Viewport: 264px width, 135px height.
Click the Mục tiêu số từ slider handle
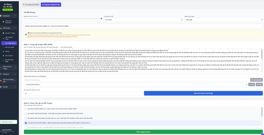tap(101, 19)
